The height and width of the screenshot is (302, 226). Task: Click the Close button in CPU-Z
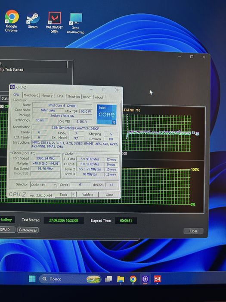109,195
